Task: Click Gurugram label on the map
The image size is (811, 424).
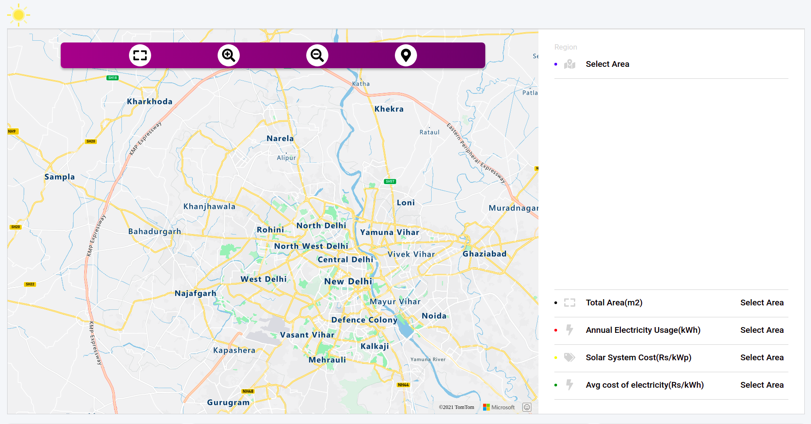Action: pyautogui.click(x=228, y=402)
